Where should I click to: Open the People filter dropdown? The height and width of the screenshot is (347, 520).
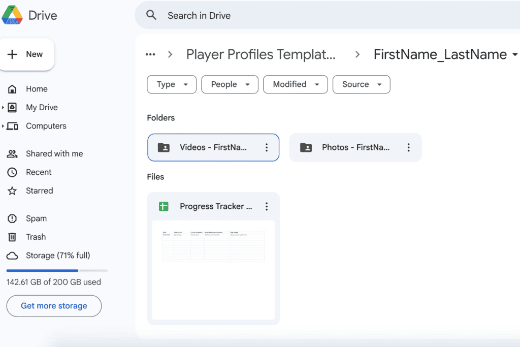pyautogui.click(x=230, y=85)
